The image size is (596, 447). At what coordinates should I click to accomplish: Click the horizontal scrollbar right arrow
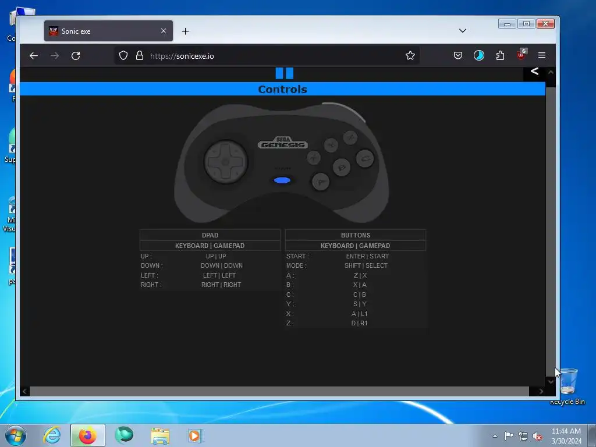[541, 391]
